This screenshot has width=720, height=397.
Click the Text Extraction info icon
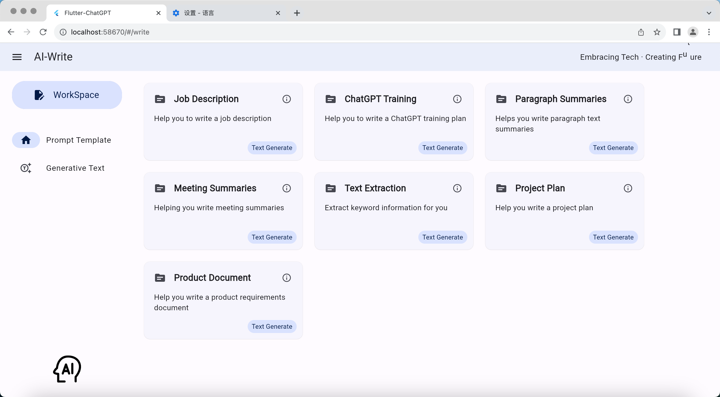(x=457, y=188)
